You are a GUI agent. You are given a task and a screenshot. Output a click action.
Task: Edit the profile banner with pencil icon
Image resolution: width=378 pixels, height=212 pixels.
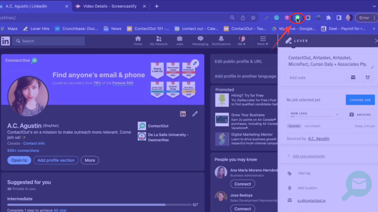195,63
